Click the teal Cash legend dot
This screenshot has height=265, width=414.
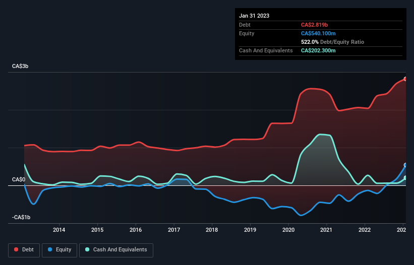click(87, 249)
